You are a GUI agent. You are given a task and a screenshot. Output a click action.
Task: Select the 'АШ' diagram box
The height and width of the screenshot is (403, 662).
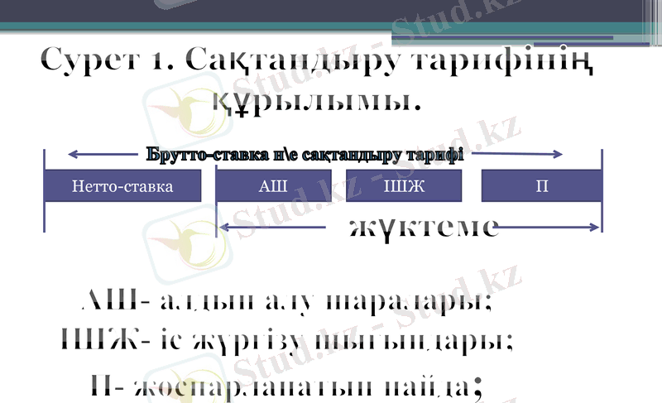tap(273, 186)
